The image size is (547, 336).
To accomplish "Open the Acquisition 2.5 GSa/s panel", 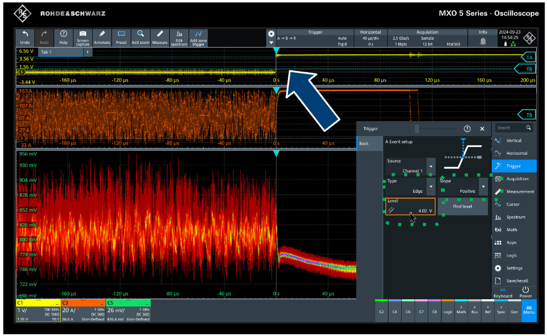I will pyautogui.click(x=427, y=38).
